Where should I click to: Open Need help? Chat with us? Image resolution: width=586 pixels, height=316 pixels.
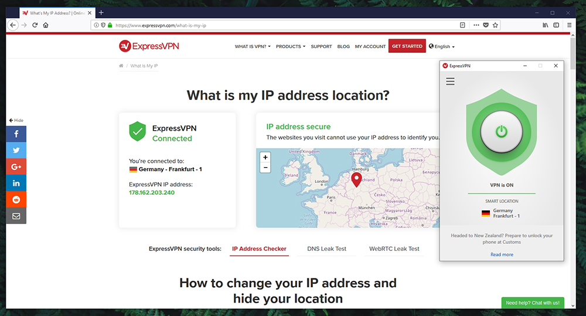pos(533,303)
